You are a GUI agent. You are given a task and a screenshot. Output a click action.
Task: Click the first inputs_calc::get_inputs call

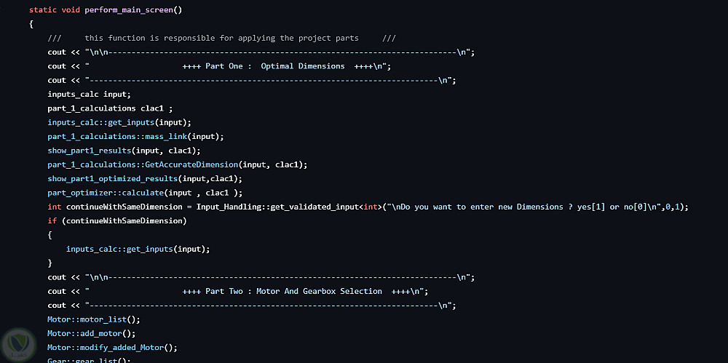(119, 122)
